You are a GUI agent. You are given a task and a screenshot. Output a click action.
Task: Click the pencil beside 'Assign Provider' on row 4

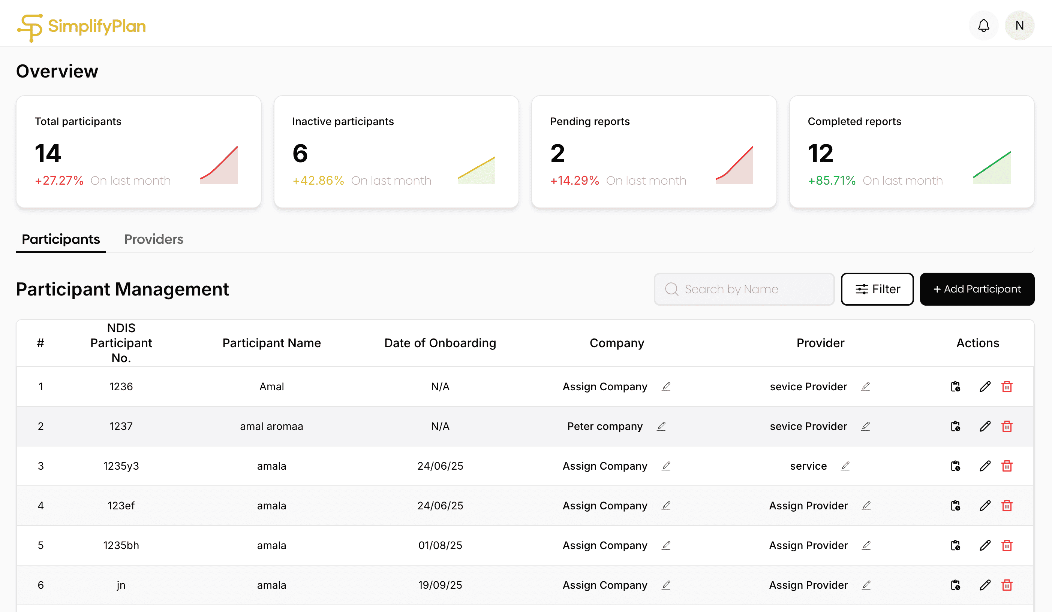click(866, 506)
